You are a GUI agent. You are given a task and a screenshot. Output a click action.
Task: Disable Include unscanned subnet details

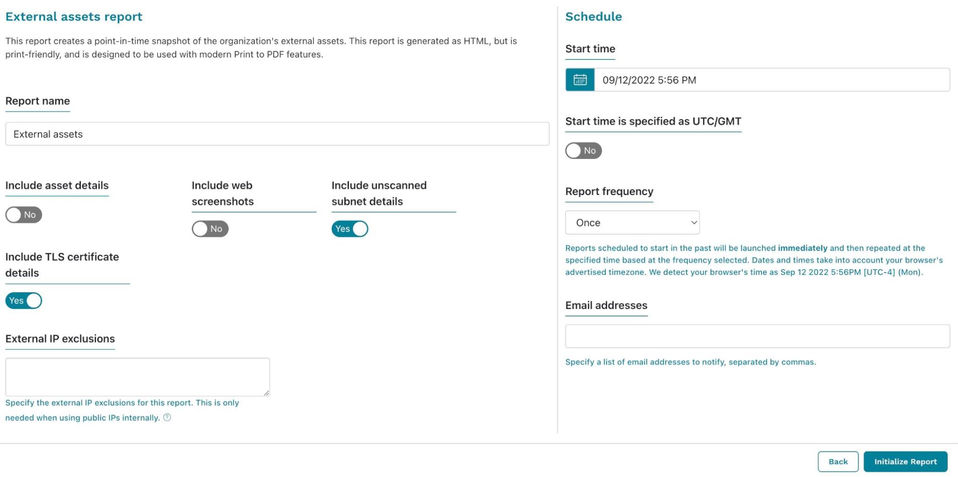pyautogui.click(x=350, y=229)
